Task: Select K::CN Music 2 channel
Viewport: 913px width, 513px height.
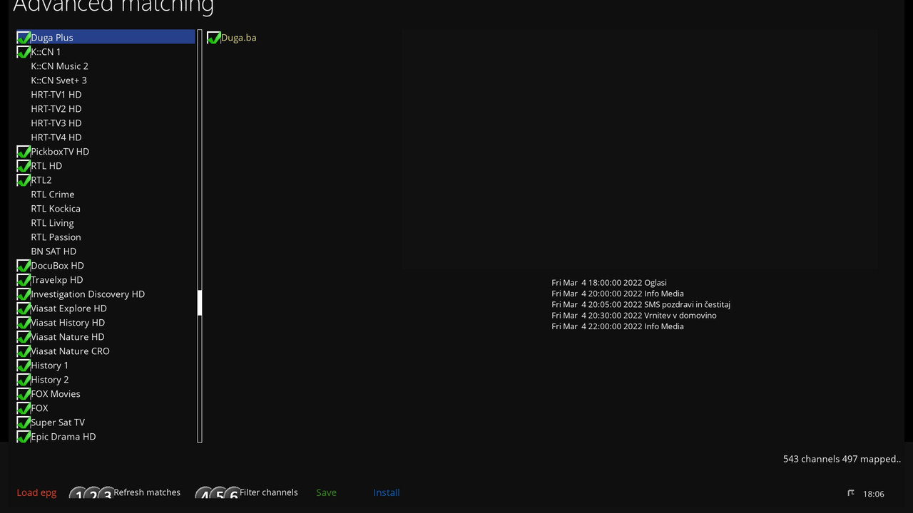Action: pos(106,66)
